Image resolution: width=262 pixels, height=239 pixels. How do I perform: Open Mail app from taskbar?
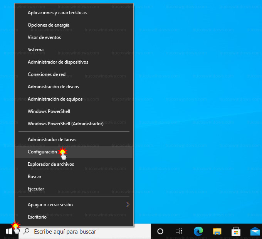click(x=255, y=231)
